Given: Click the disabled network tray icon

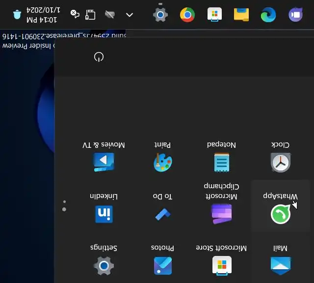Looking at the screenshot, I should point(110,15).
